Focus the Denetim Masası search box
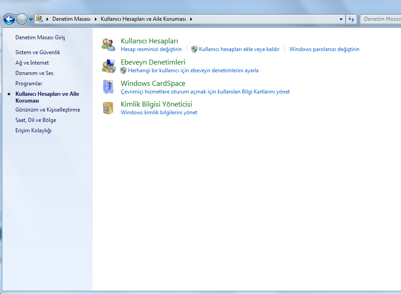 tap(381, 19)
